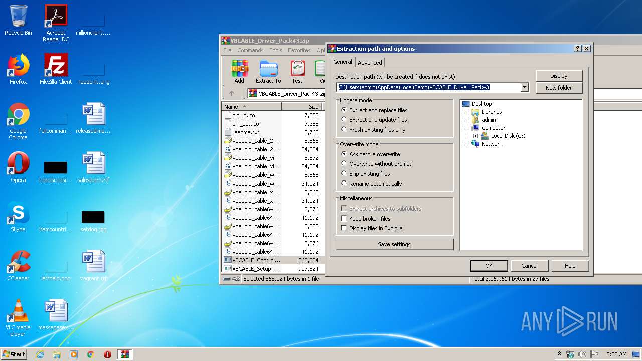Click the New folder button
The height and width of the screenshot is (361, 642).
559,88
